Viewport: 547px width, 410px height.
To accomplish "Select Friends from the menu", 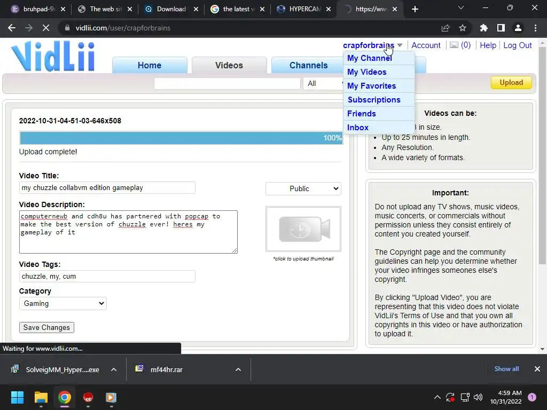I will click(x=362, y=114).
